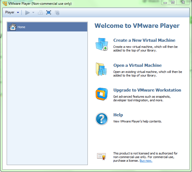Choose the Open a Virtual Machine heading
Image resolution: width=192 pixels, height=172 pixels.
137,65
